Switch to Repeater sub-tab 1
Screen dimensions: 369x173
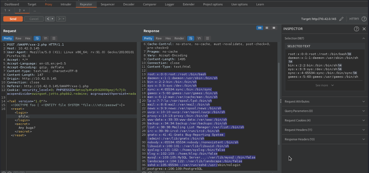click(5, 10)
